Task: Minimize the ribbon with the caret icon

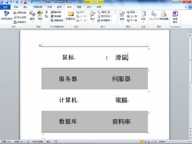Action: [x=186, y=7]
